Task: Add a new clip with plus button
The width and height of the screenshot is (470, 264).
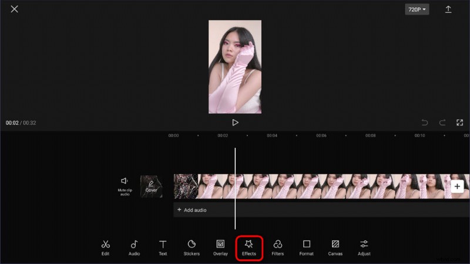Action: (457, 187)
